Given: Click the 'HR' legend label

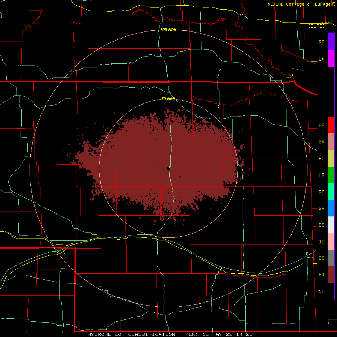Looking at the screenshot, I should 321,175.
